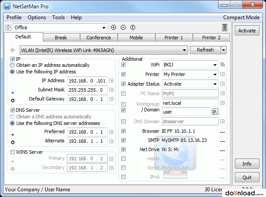This screenshot has width=266, height=197.
Task: Add DNS server with black plus
Action: click(x=13, y=135)
